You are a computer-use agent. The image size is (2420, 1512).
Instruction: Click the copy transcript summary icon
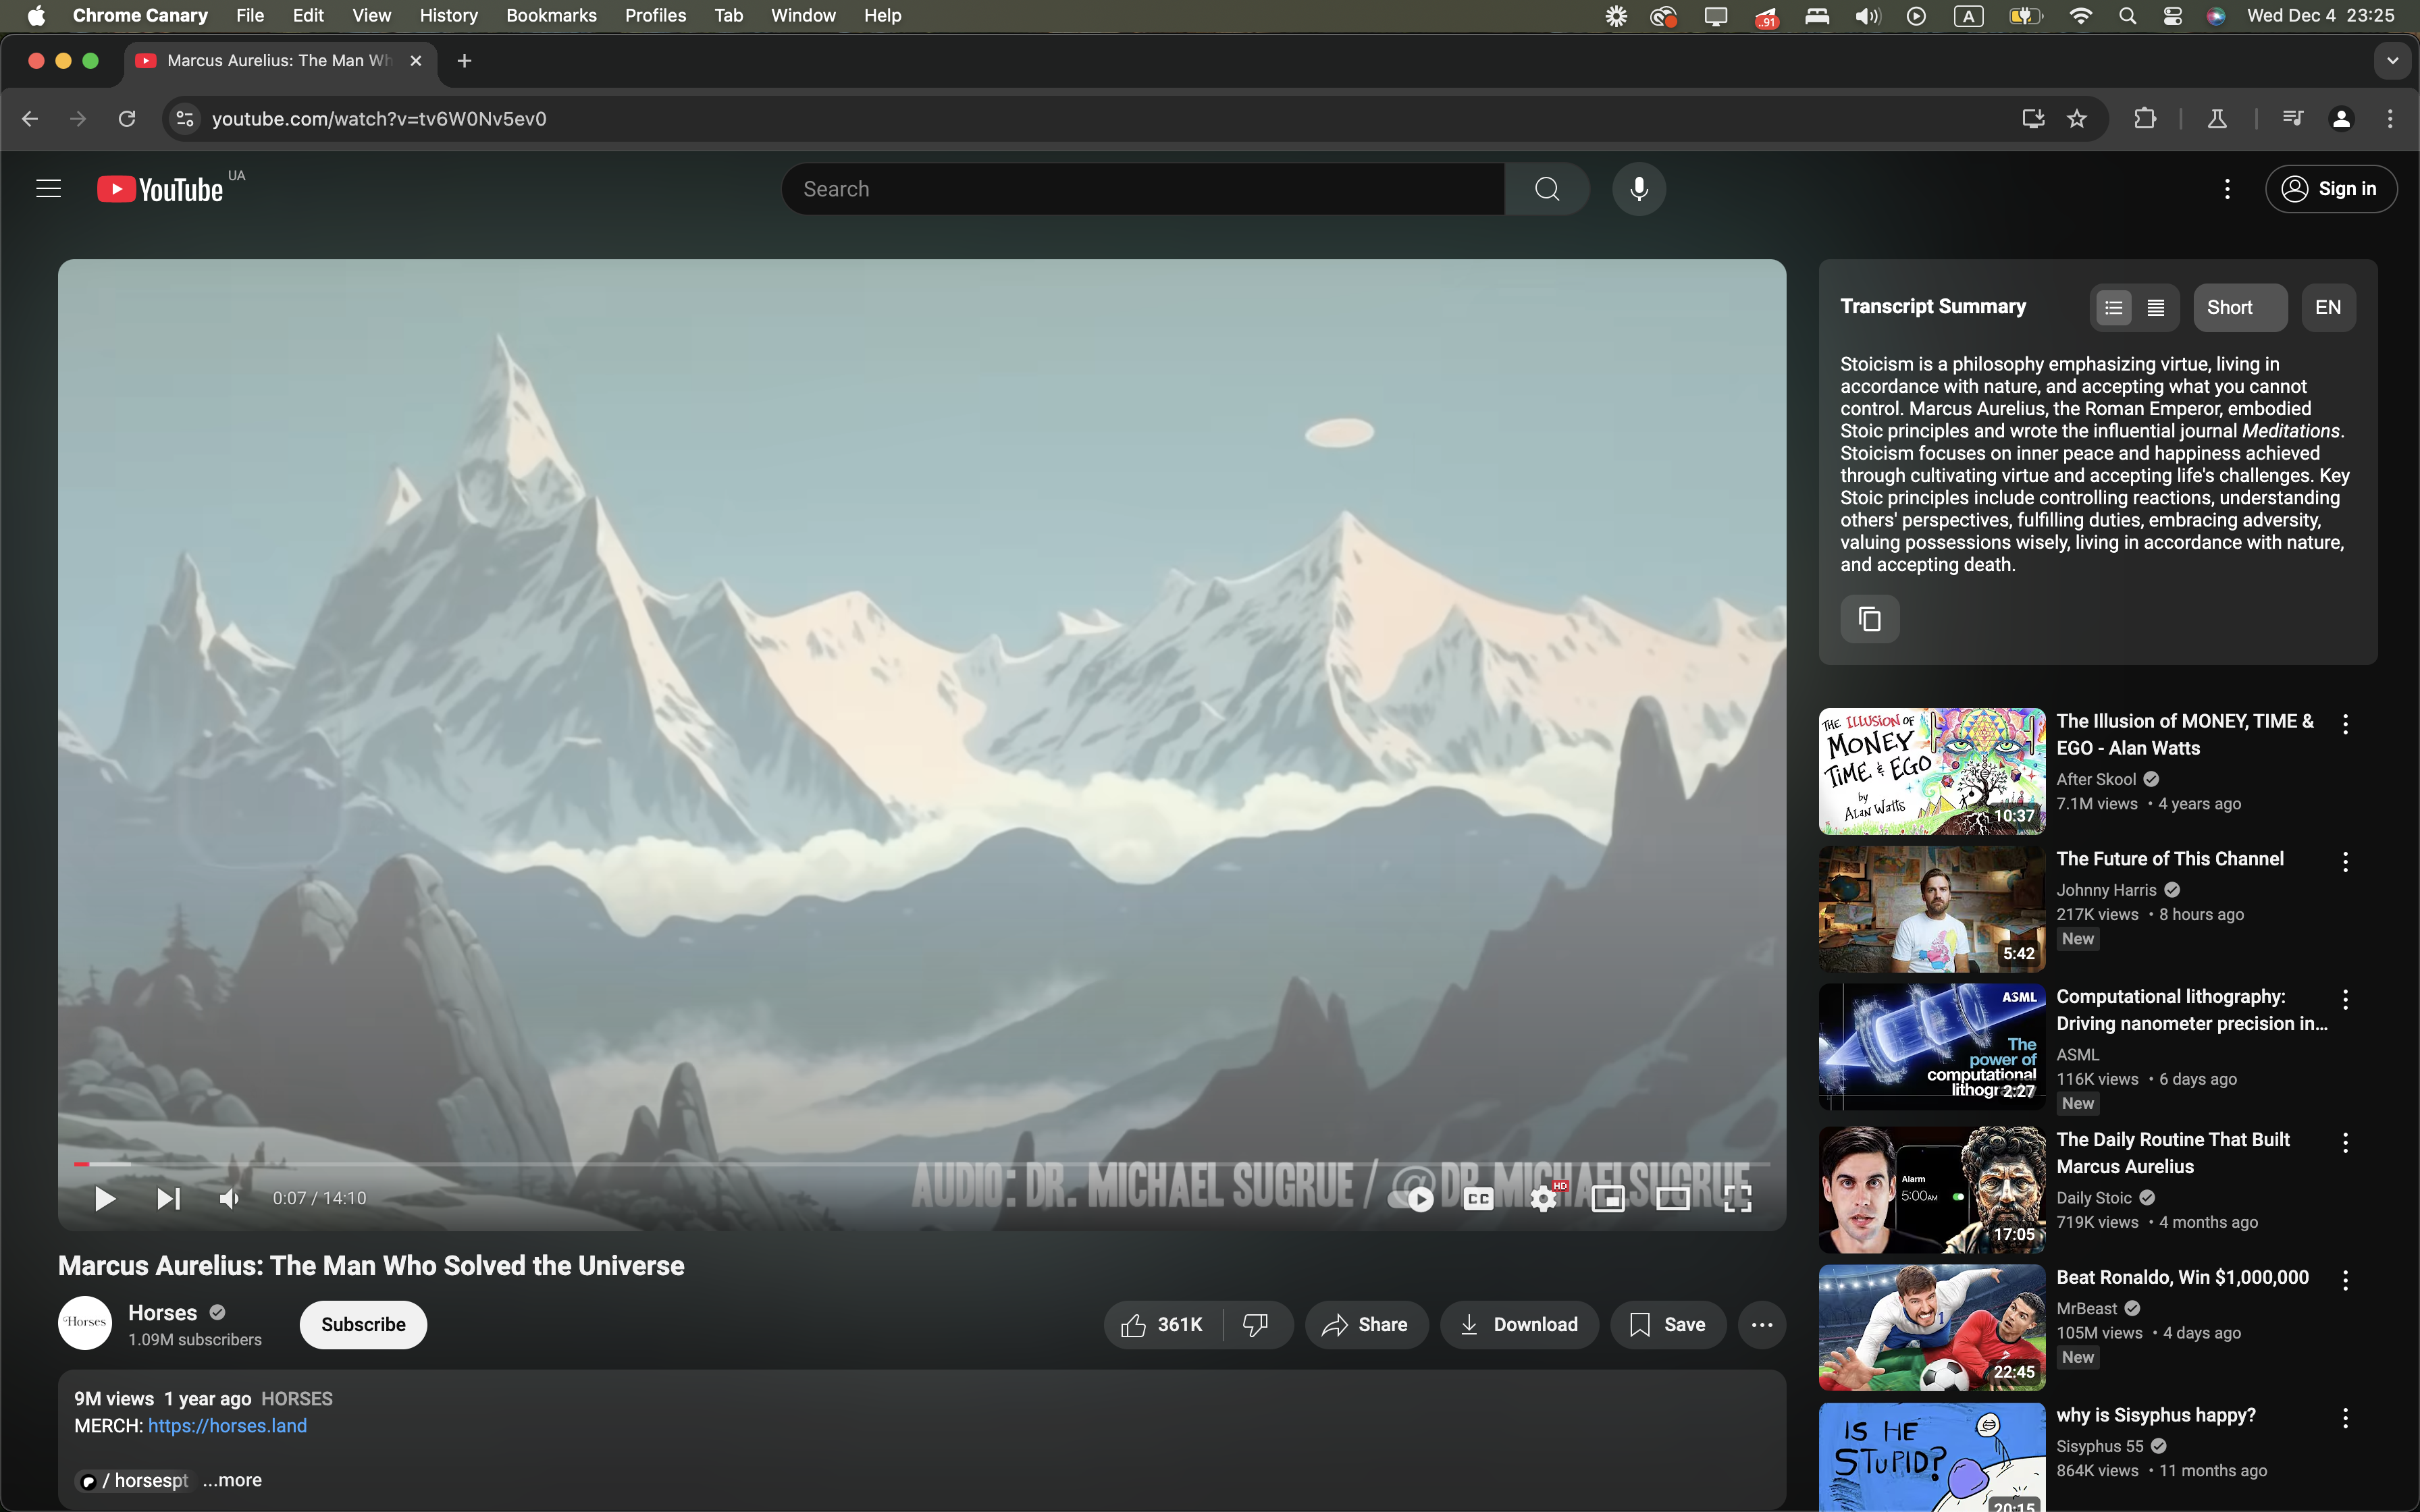coord(1869,619)
